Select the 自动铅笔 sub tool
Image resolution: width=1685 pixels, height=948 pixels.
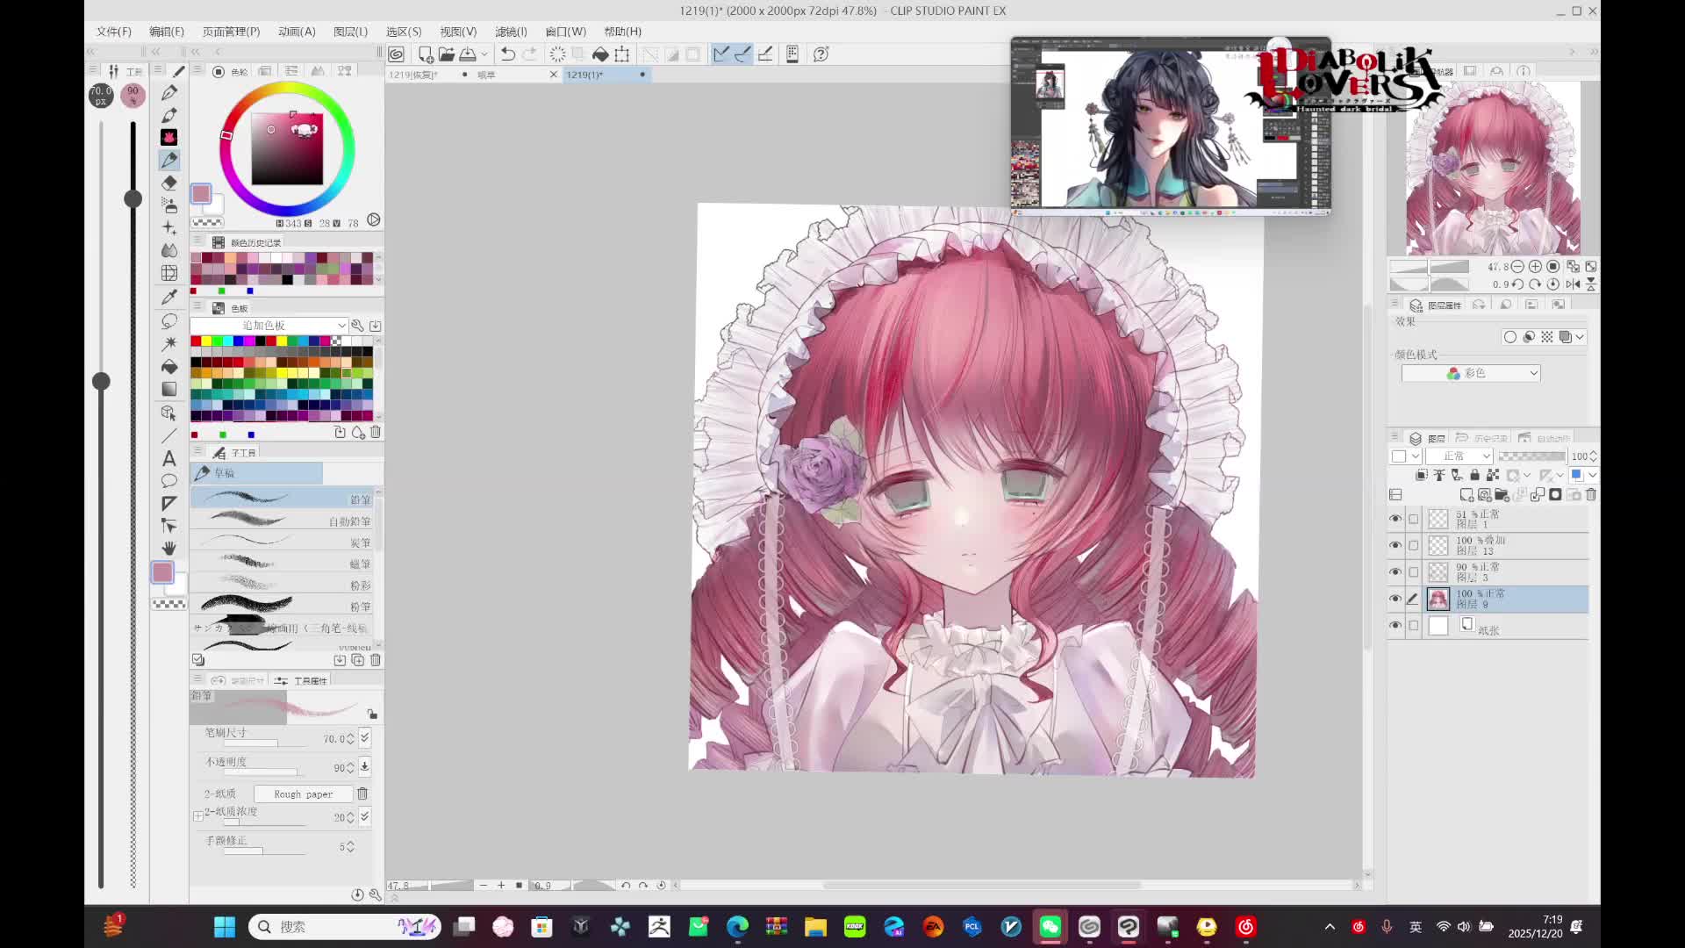click(283, 521)
